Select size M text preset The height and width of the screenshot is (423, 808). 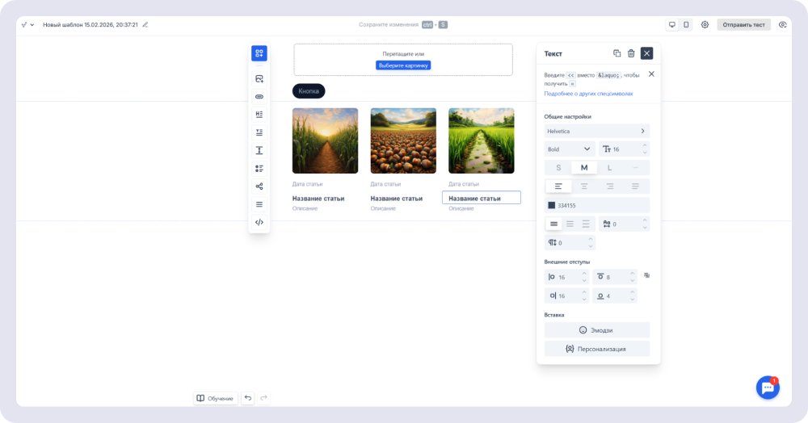pyautogui.click(x=584, y=168)
